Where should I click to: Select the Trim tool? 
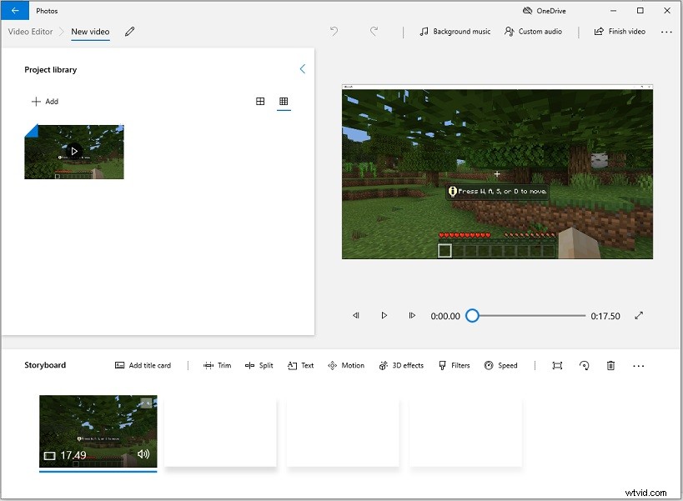coord(217,365)
